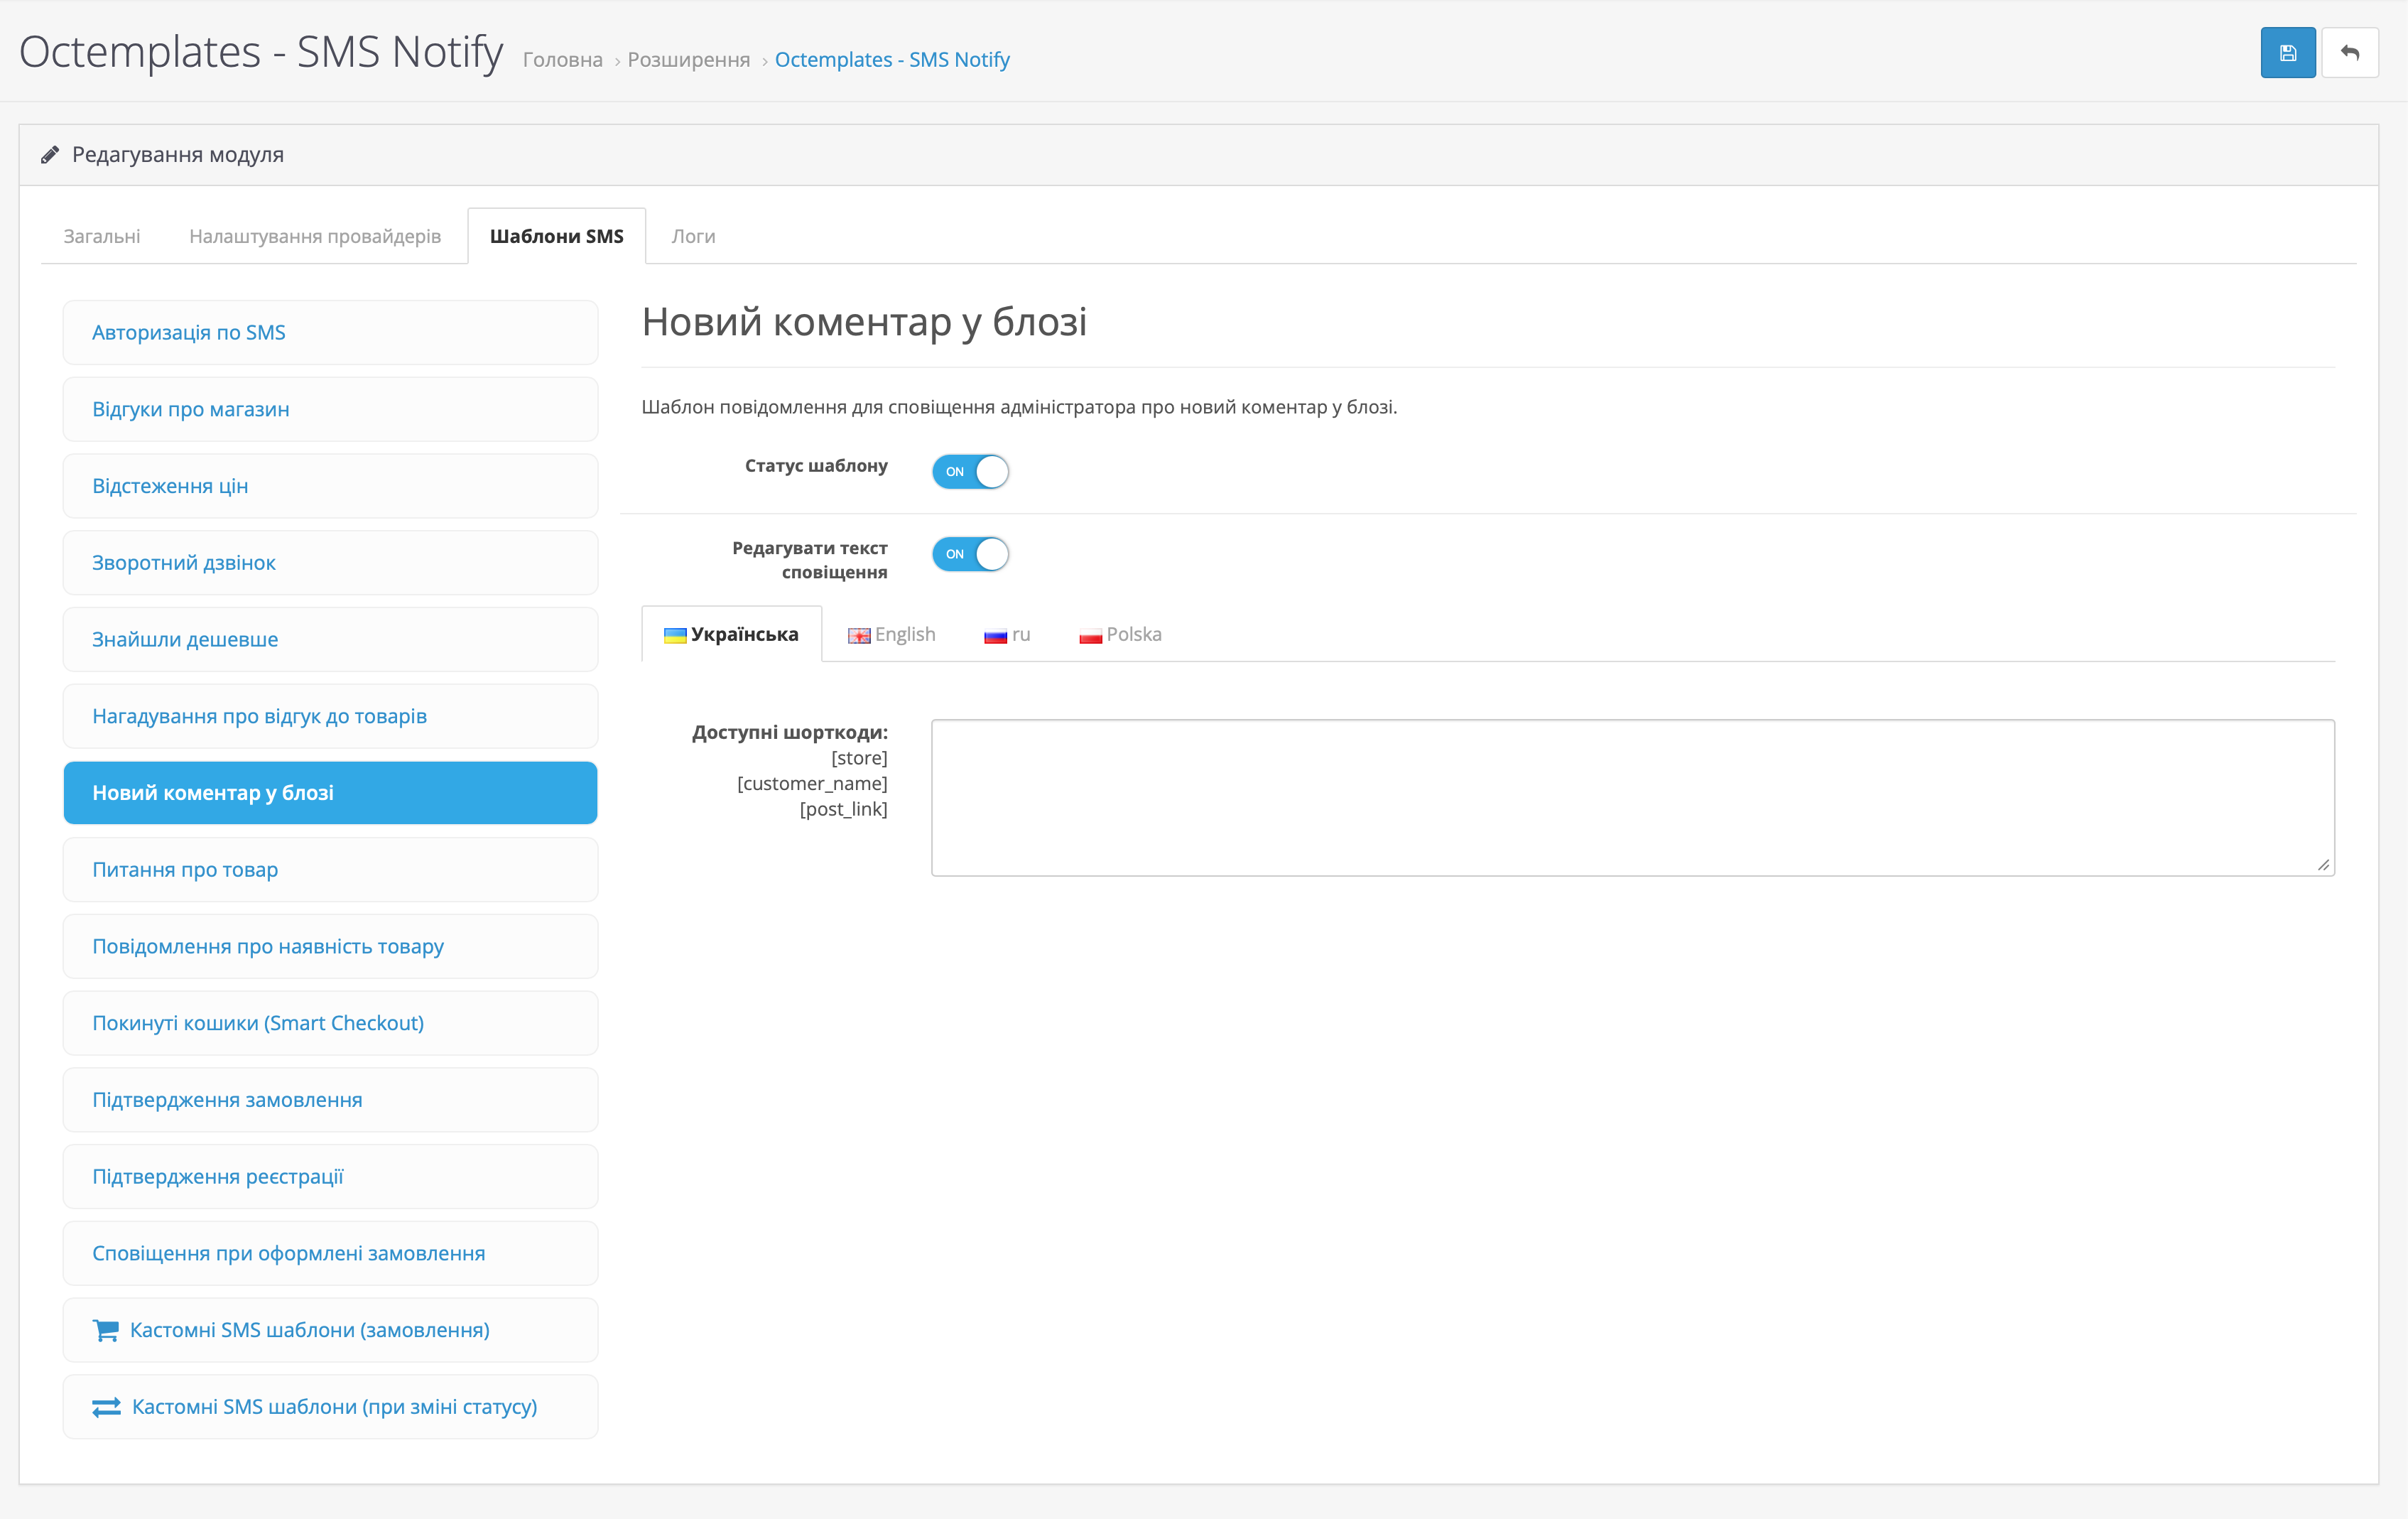Grab the textarea resize handle
The height and width of the screenshot is (1519, 2408).
2323,865
